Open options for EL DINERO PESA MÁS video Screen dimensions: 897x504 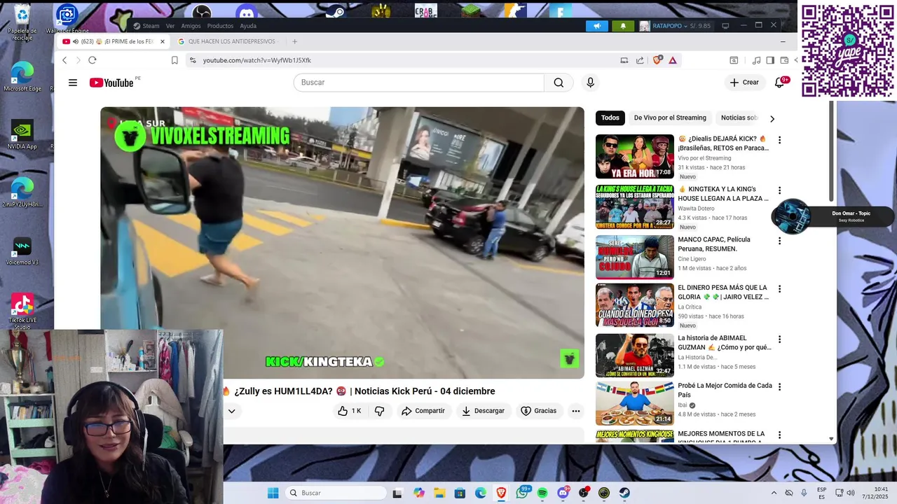pos(779,288)
